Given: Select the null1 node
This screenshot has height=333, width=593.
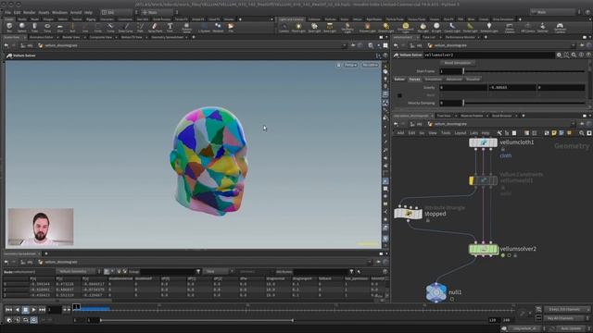Looking at the screenshot, I should coord(436,292).
